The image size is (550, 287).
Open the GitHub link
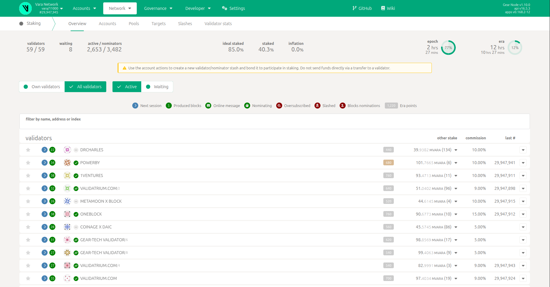pyautogui.click(x=362, y=8)
